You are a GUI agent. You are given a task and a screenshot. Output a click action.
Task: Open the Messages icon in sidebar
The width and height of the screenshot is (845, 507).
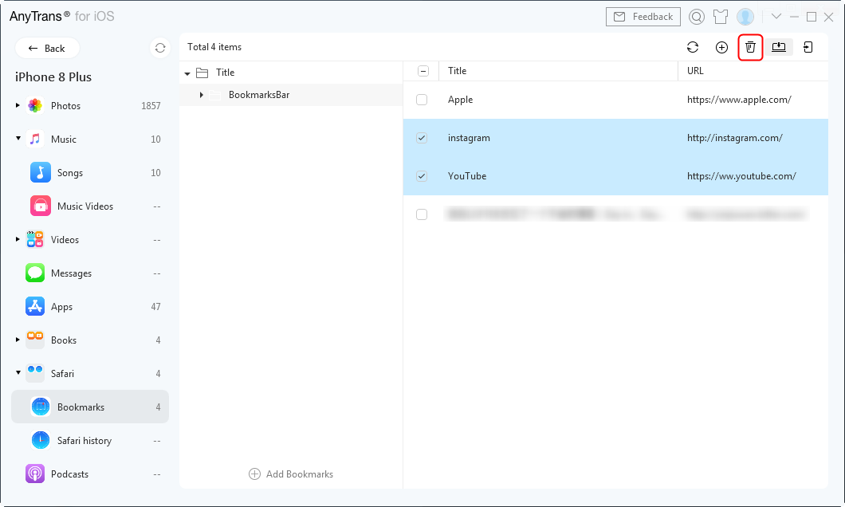point(35,273)
